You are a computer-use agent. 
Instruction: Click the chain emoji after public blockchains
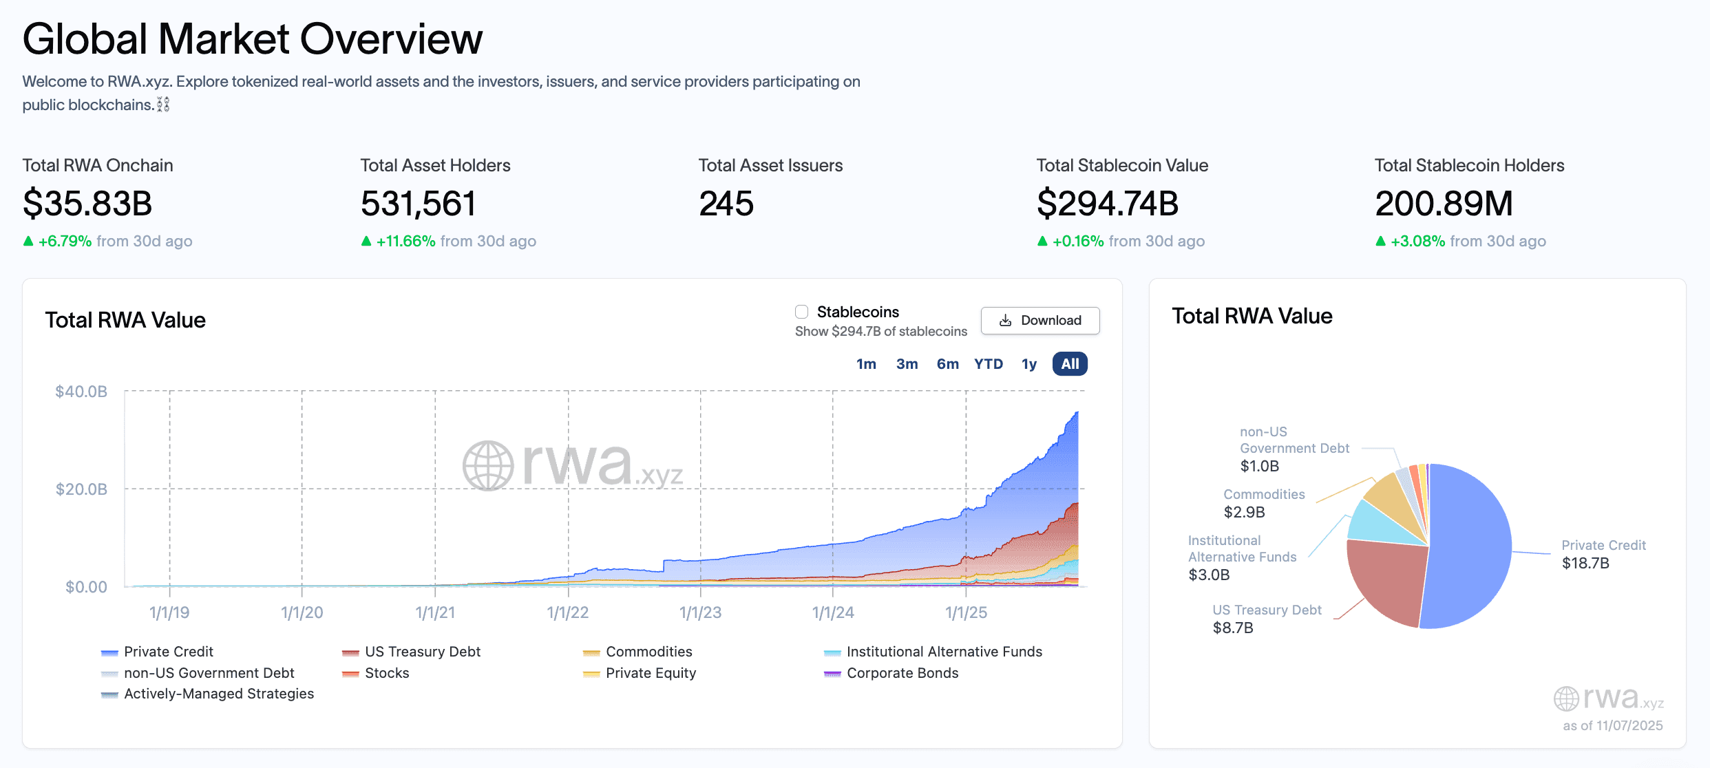pyautogui.click(x=163, y=105)
